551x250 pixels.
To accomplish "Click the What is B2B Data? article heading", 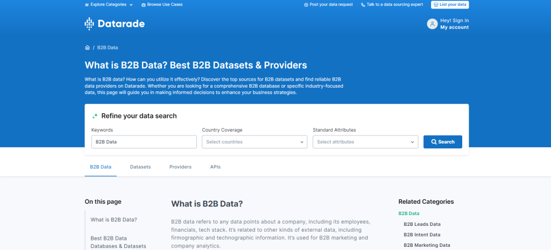I will [x=207, y=204].
